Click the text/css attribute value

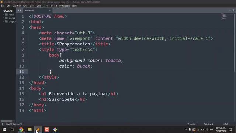[82, 50]
